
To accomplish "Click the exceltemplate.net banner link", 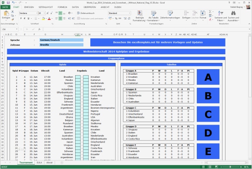I will [158, 43].
